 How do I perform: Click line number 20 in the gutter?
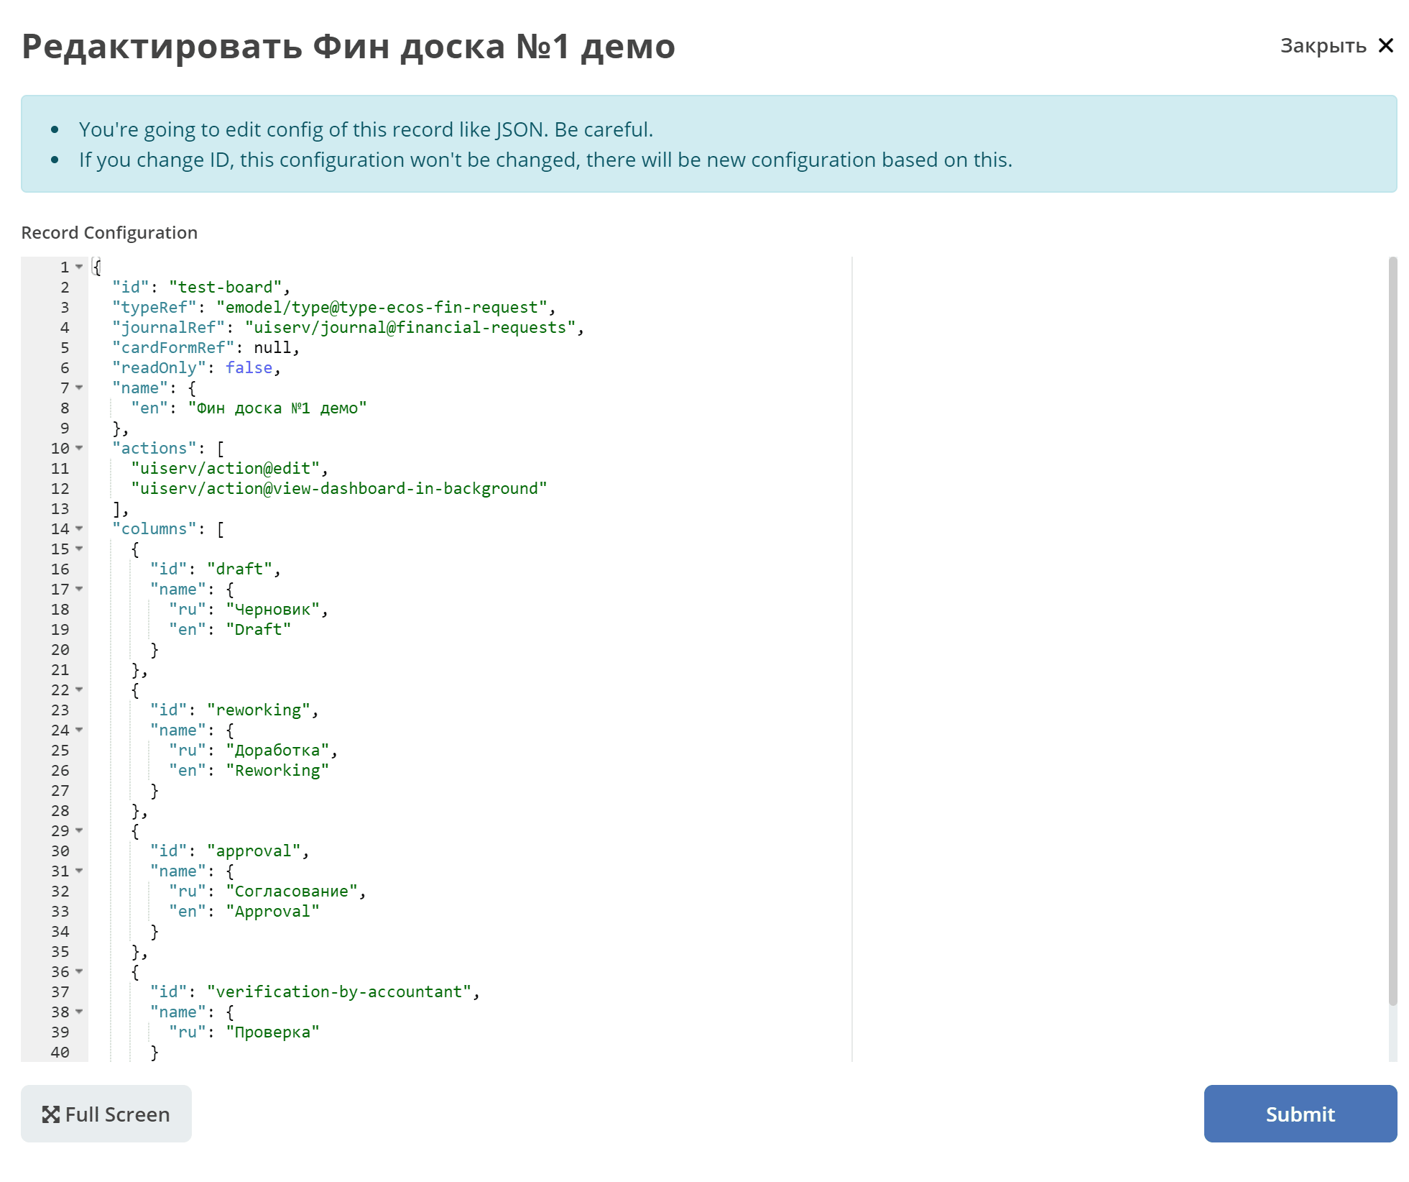point(60,649)
